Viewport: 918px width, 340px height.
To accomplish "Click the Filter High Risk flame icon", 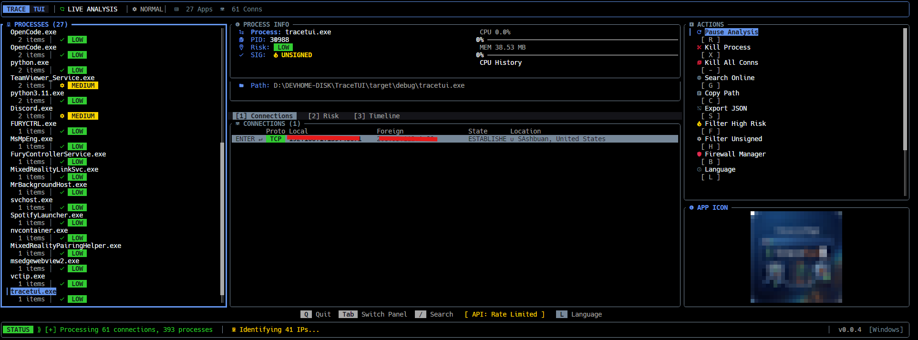I will click(699, 124).
